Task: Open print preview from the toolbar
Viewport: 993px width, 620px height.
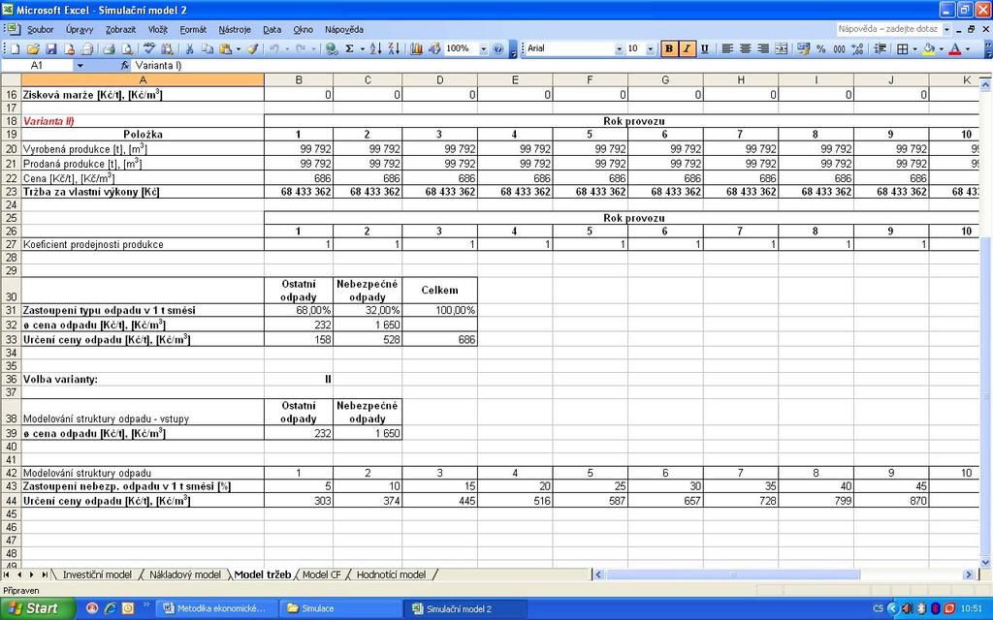Action: (127, 48)
